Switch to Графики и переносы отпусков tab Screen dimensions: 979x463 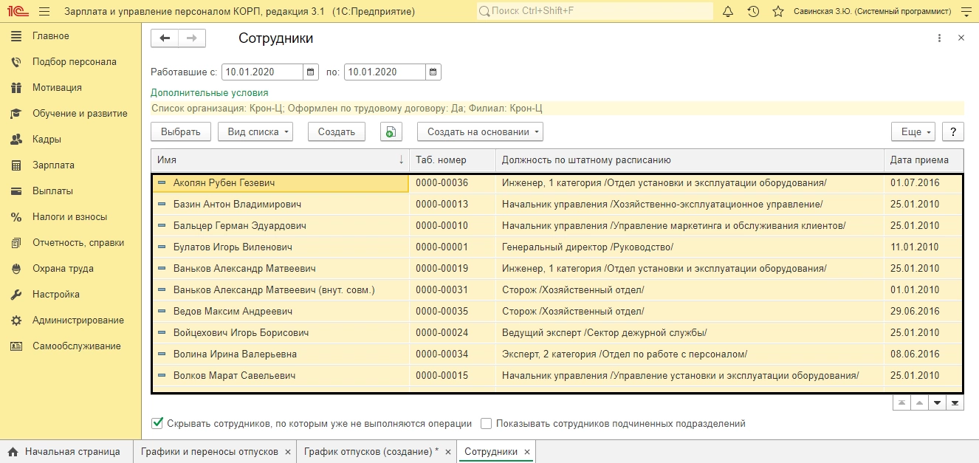tap(209, 451)
